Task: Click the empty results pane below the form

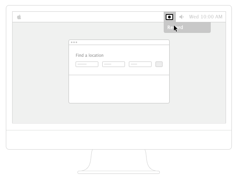Action: point(119,89)
